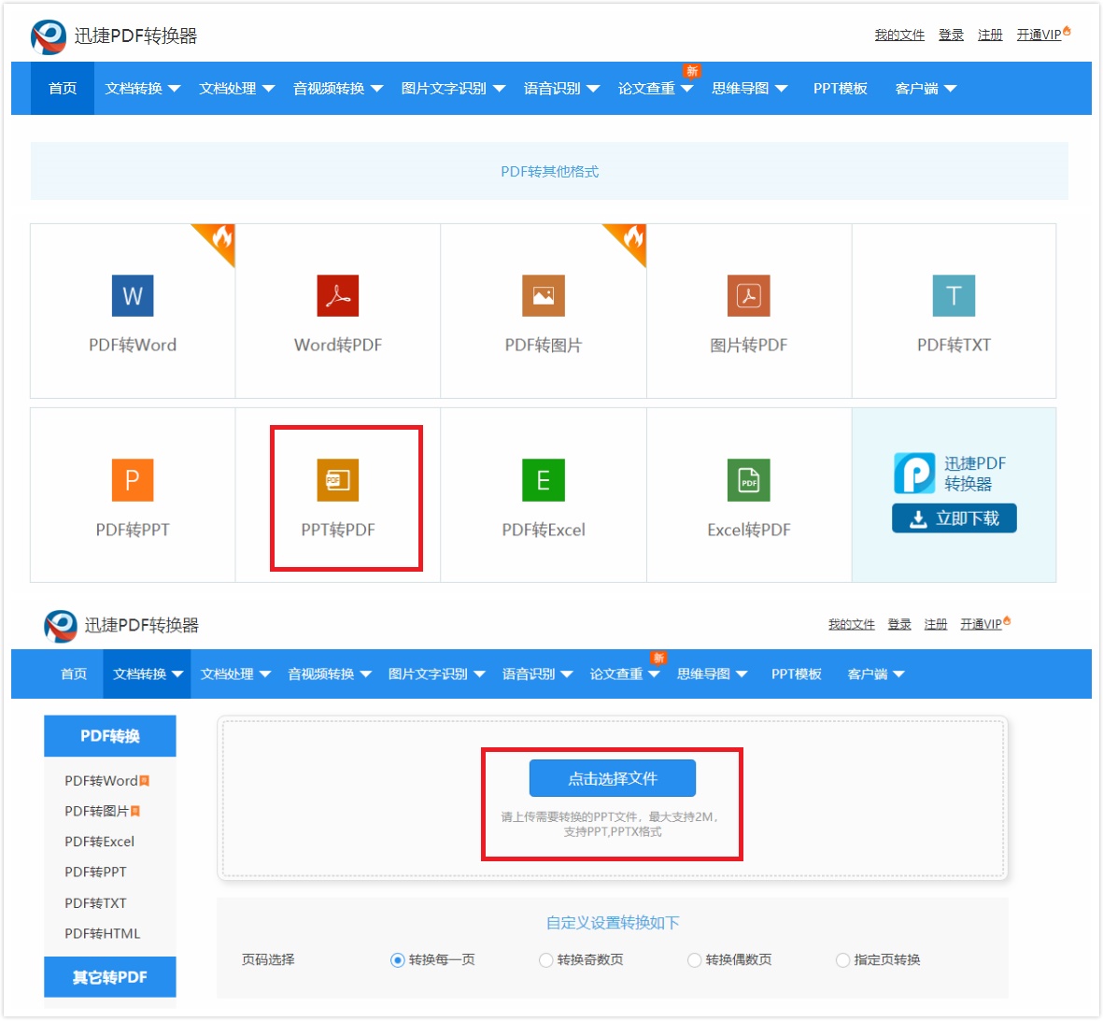Screen dimensions: 1103x1021
Task: Click 登录 link in lower header
Action: pyautogui.click(x=899, y=625)
